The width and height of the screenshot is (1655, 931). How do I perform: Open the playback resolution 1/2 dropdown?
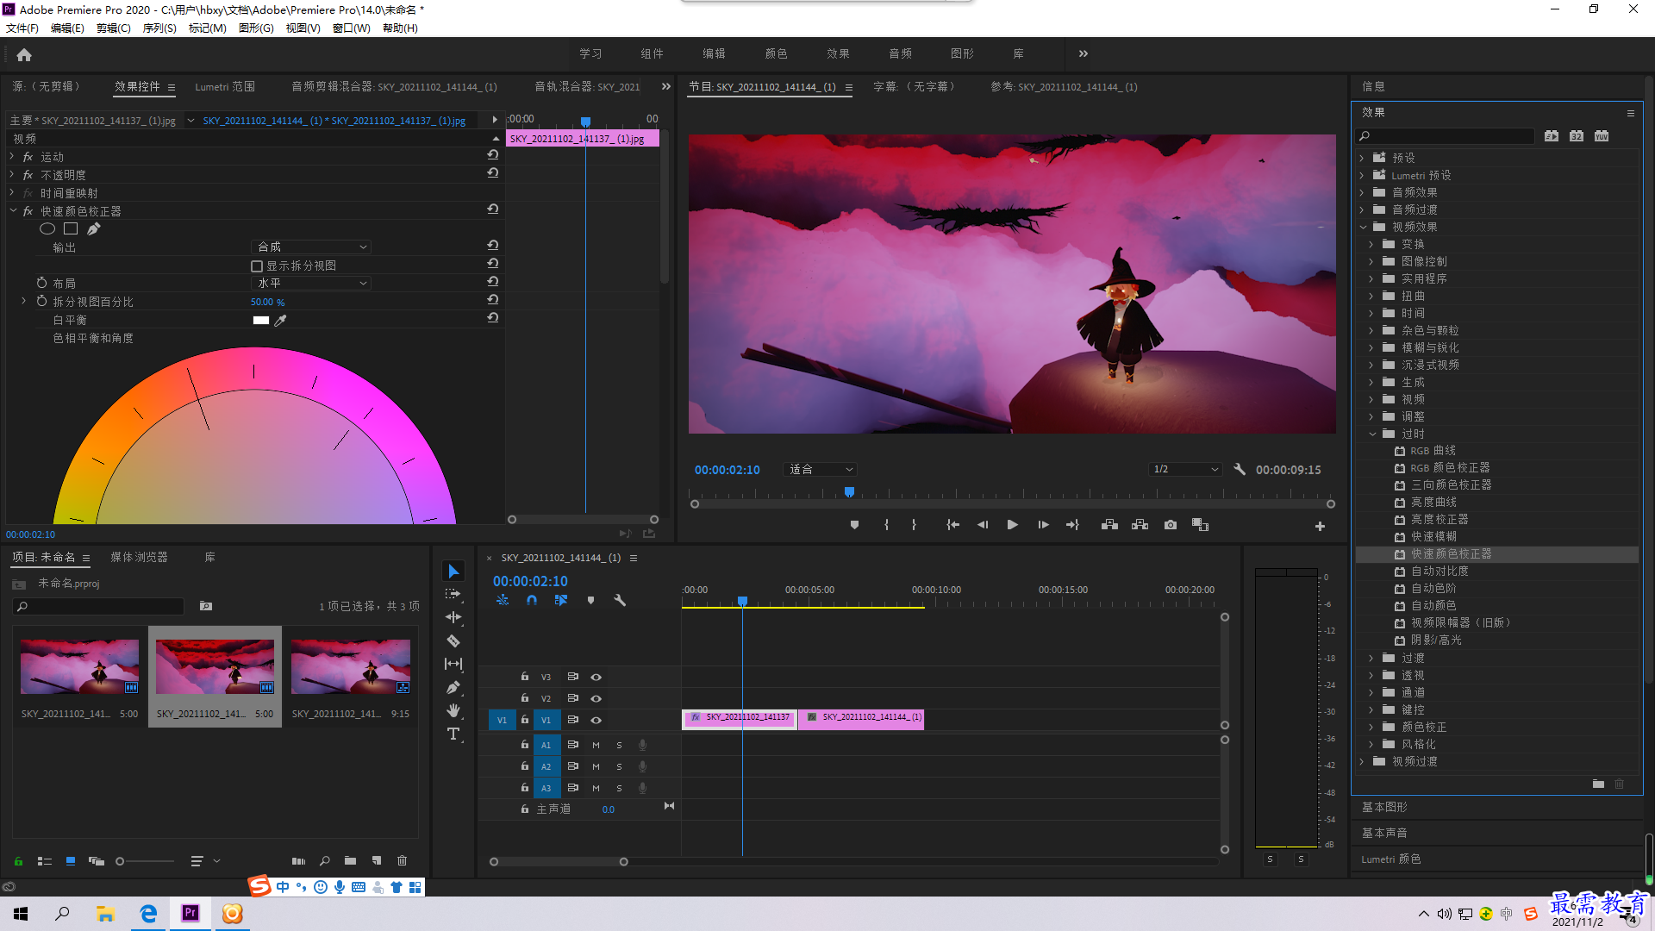click(x=1186, y=470)
